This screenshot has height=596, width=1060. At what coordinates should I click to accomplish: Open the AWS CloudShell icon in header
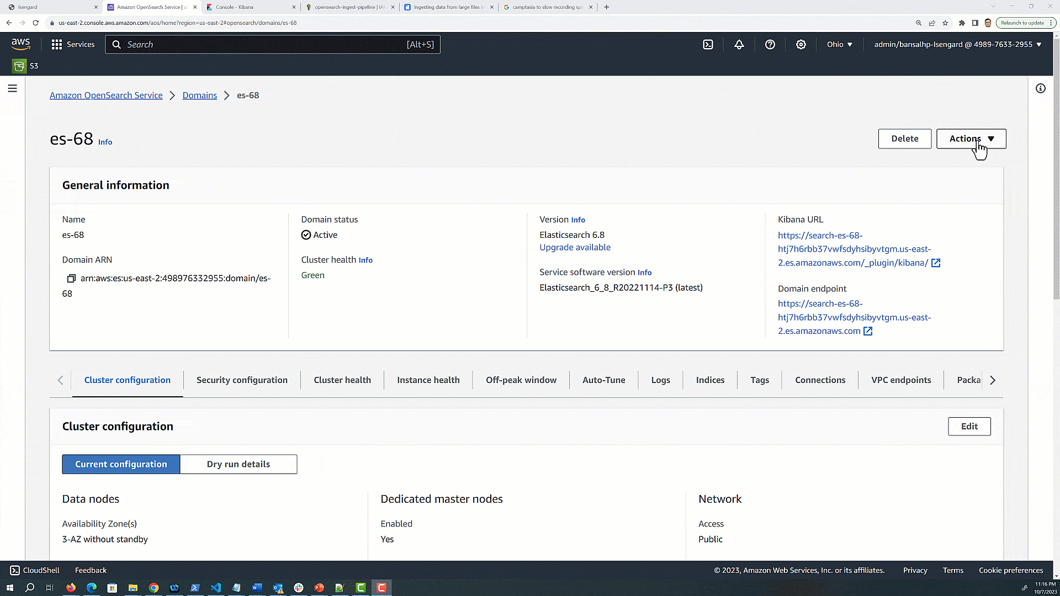click(708, 45)
